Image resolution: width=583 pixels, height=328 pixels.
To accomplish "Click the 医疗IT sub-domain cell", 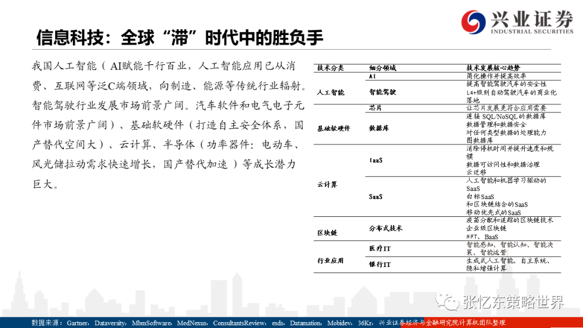I will click(x=379, y=249).
